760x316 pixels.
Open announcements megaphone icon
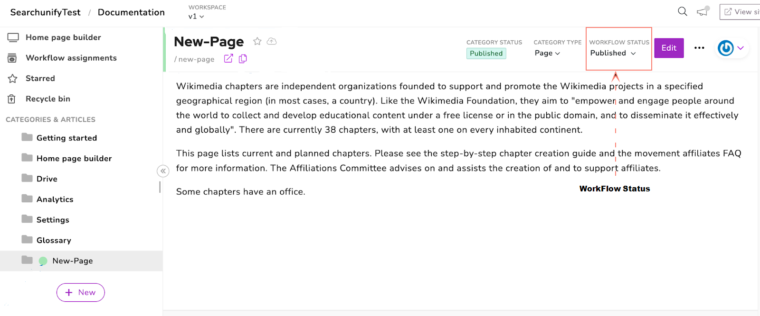coord(703,11)
